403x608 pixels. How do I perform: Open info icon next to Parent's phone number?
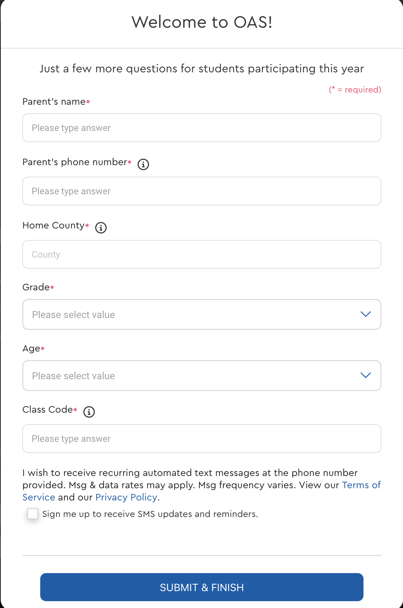click(143, 164)
